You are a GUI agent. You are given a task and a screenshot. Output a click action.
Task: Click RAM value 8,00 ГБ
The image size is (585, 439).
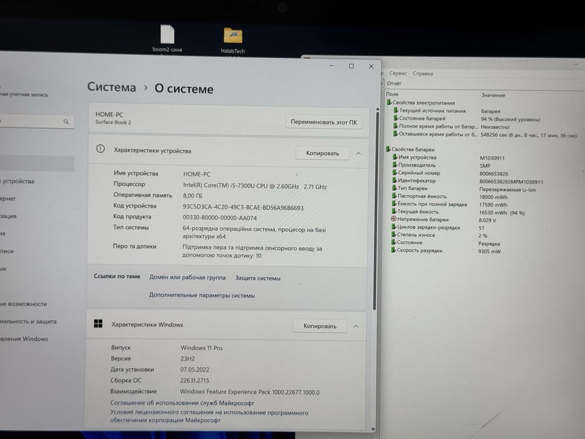(192, 196)
